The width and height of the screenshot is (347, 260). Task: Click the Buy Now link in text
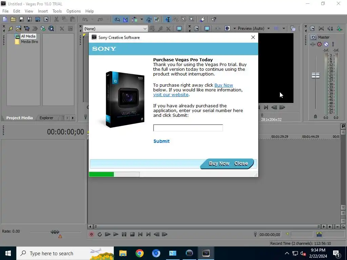tap(224, 85)
